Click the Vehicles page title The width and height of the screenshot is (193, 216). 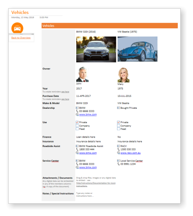20,12
